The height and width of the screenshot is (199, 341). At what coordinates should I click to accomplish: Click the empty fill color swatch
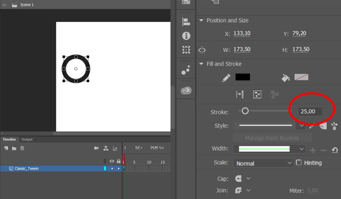[x=301, y=77]
